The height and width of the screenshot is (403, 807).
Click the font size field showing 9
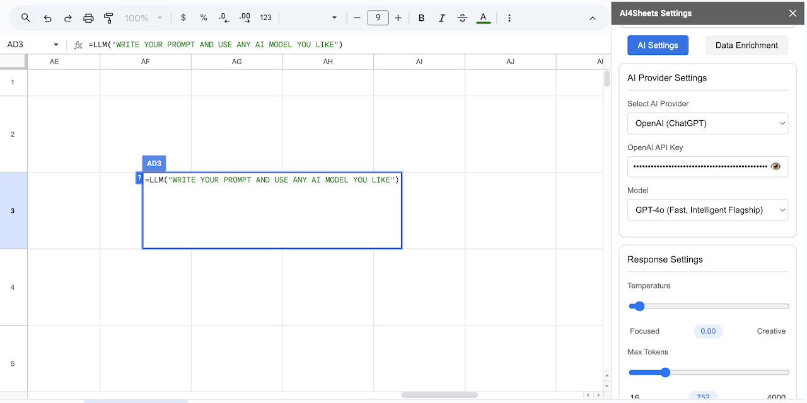[378, 18]
